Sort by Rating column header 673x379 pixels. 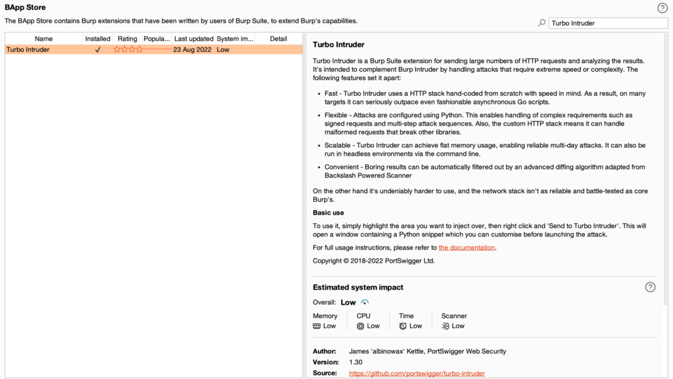point(128,39)
